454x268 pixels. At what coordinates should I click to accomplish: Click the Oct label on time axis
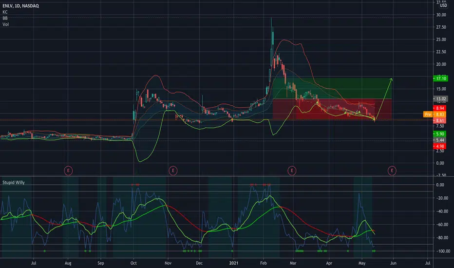pyautogui.click(x=133, y=263)
